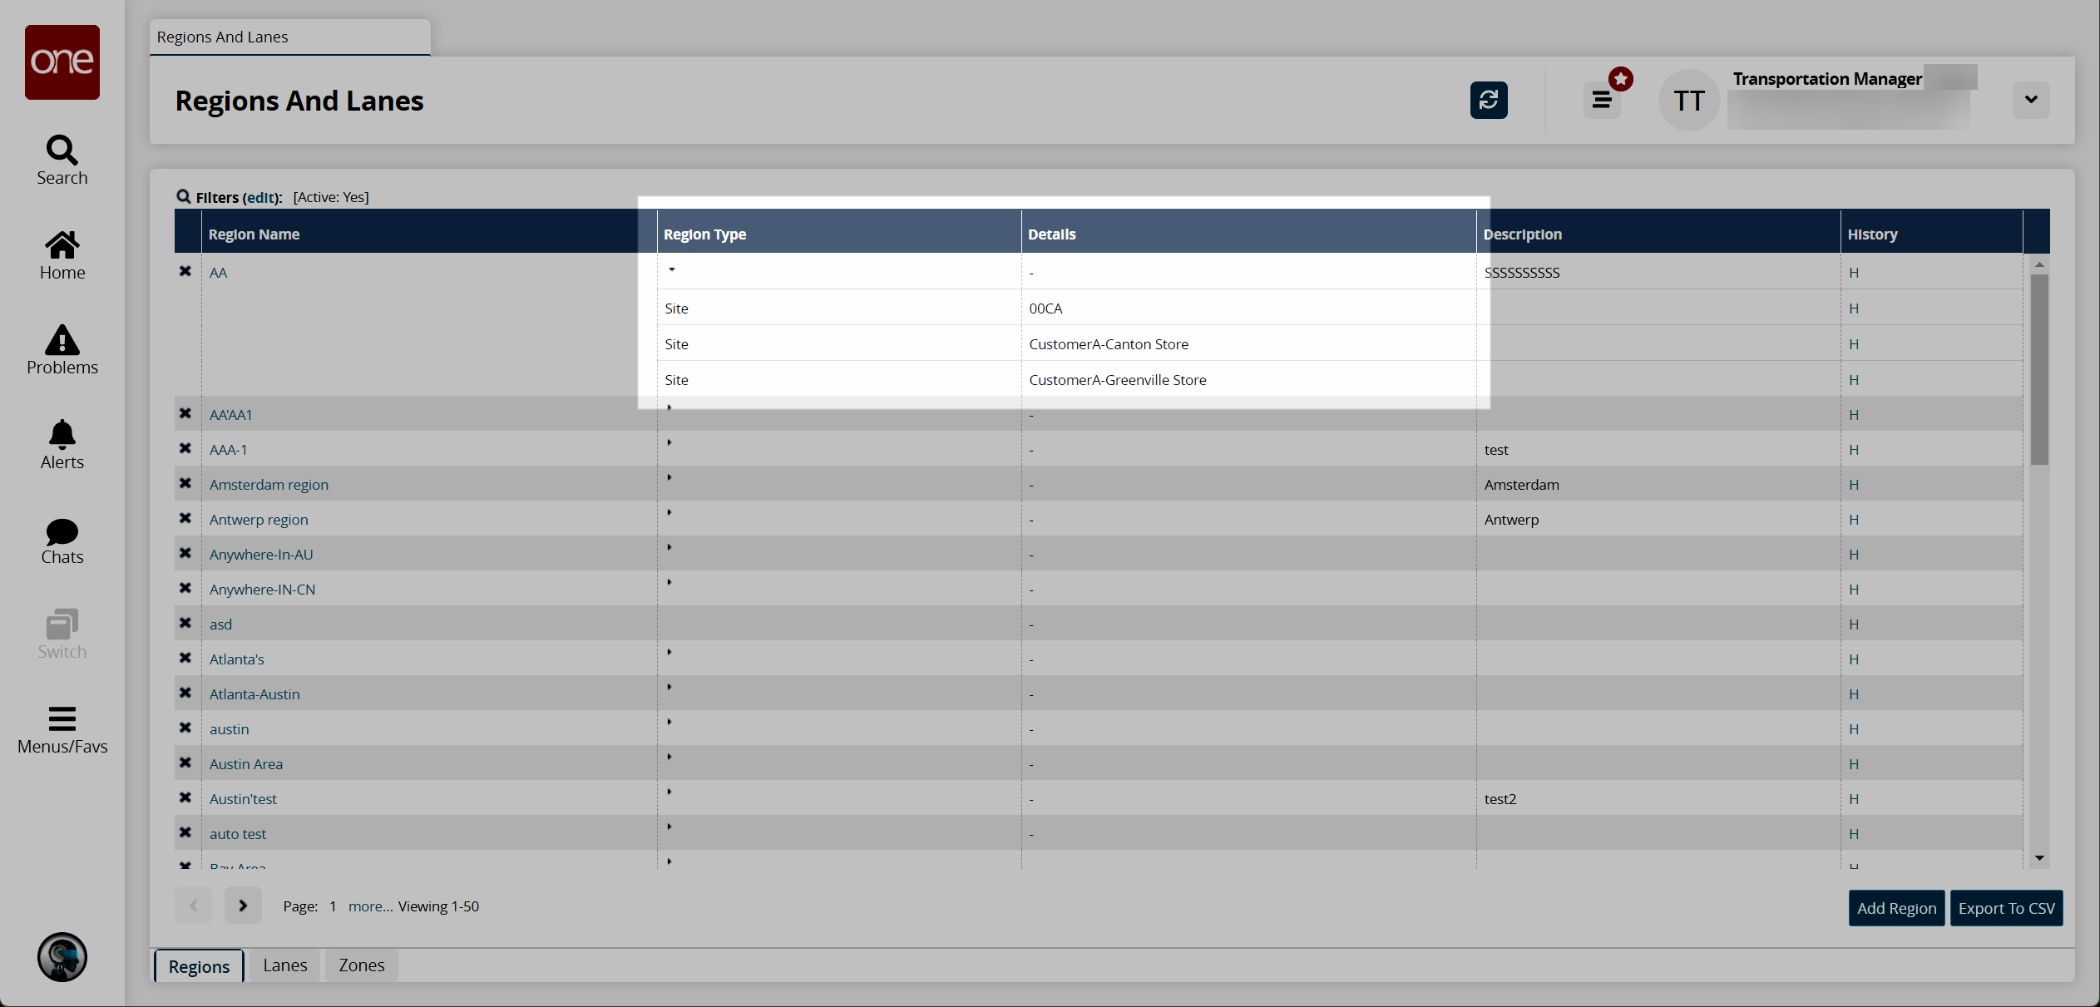Expand Amsterdam region type details
Screen dimensions: 2100x1007
click(669, 477)
